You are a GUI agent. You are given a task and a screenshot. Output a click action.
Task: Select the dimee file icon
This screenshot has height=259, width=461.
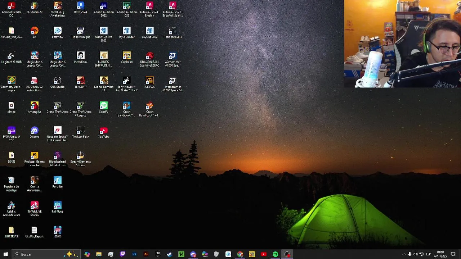(12, 108)
